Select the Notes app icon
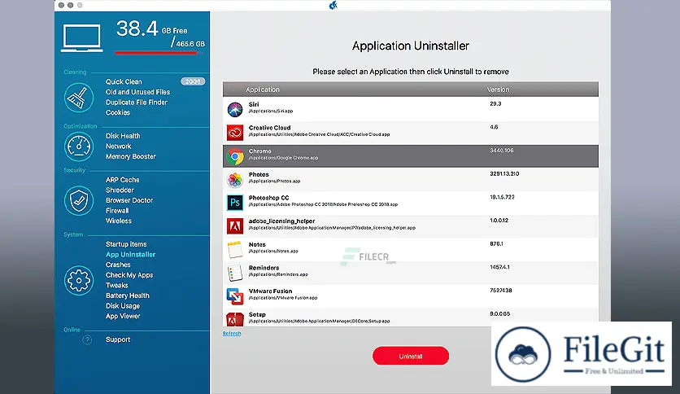Viewport: 680px width, 394px height. pyautogui.click(x=235, y=249)
